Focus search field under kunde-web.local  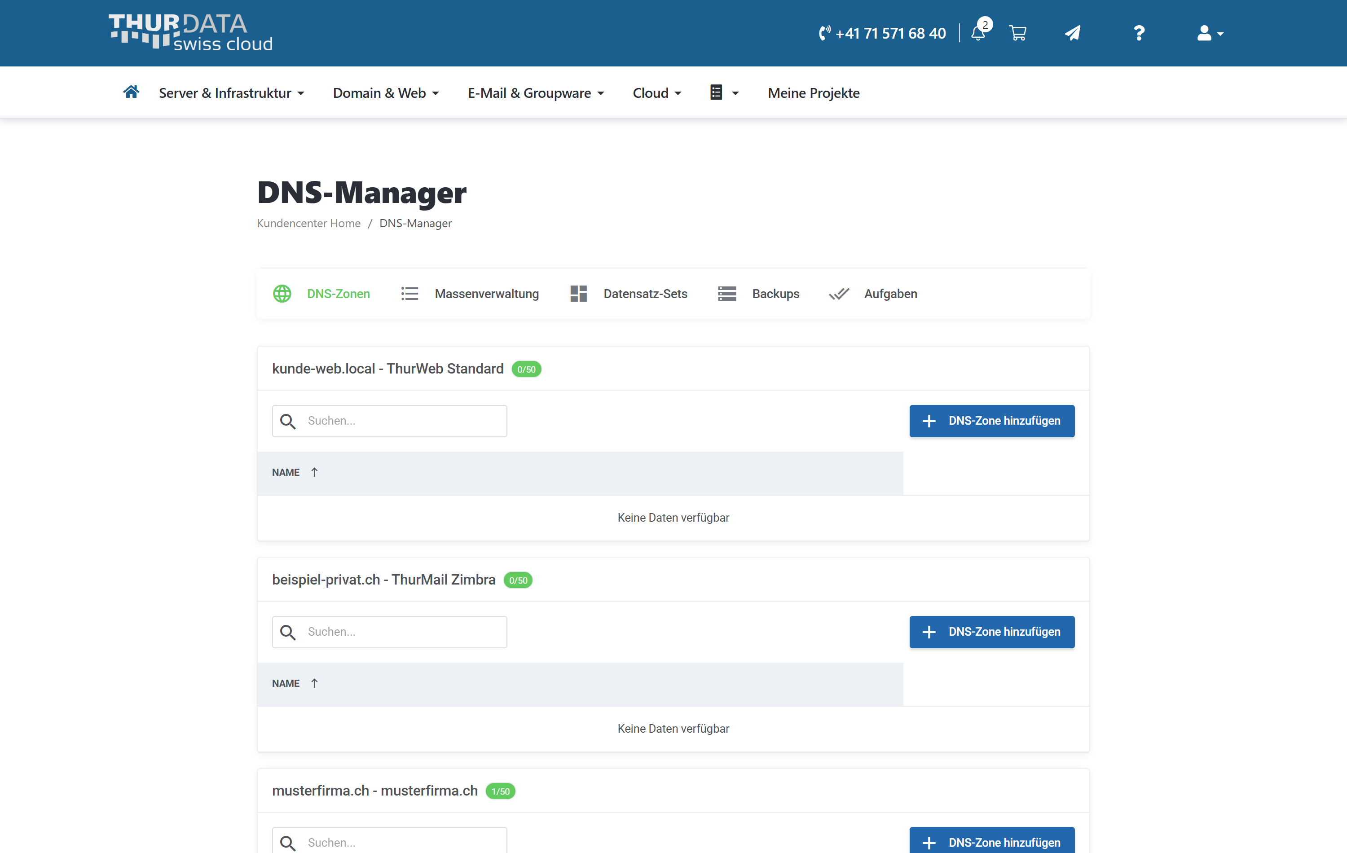[389, 421]
